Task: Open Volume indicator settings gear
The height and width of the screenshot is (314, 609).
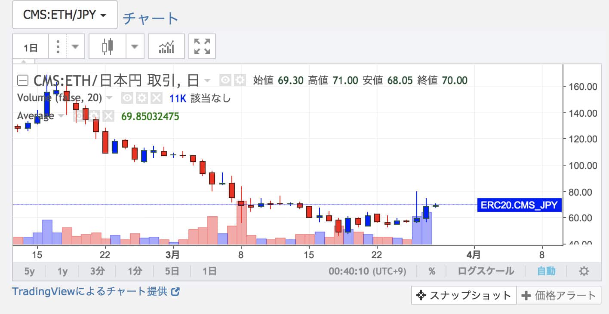Action: tap(142, 98)
